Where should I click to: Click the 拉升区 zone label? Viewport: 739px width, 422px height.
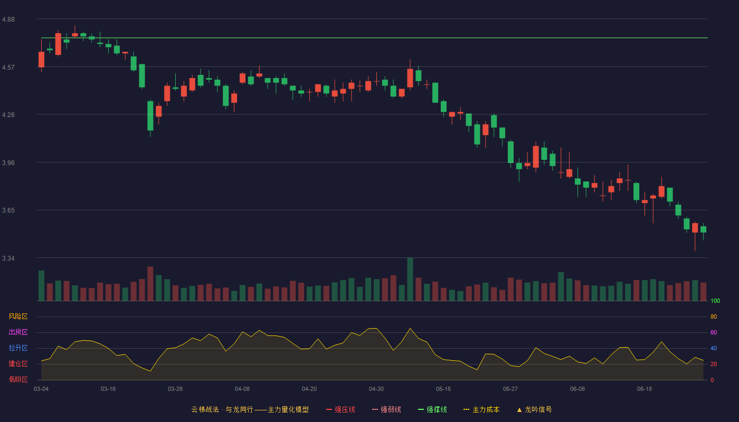18,348
